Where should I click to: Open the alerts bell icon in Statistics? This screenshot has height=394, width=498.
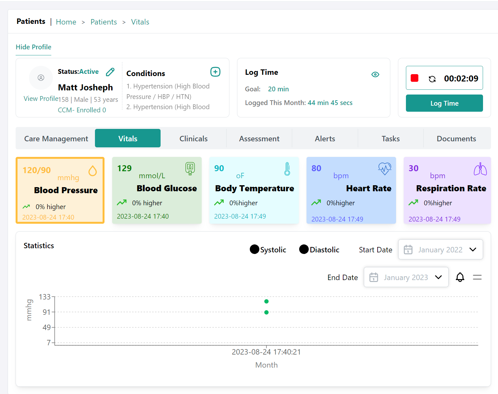point(460,277)
